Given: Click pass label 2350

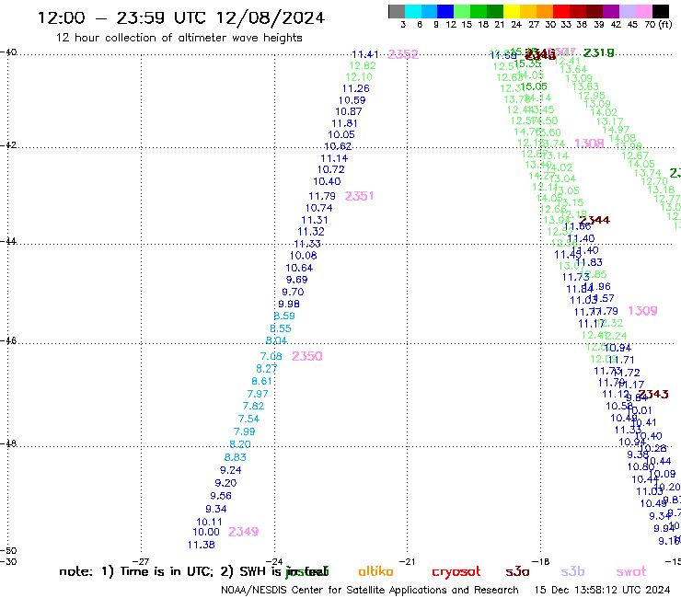Looking at the screenshot, I should click(307, 356).
